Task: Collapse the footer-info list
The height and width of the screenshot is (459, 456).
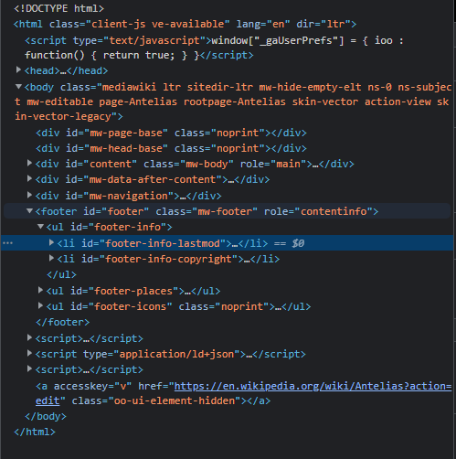Action: click(40, 227)
